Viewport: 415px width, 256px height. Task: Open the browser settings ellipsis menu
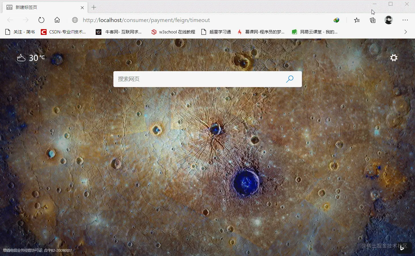(405, 20)
